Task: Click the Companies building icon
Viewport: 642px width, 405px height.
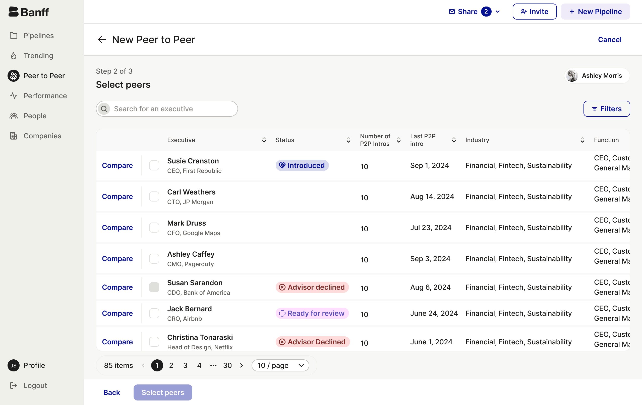Action: (x=14, y=136)
